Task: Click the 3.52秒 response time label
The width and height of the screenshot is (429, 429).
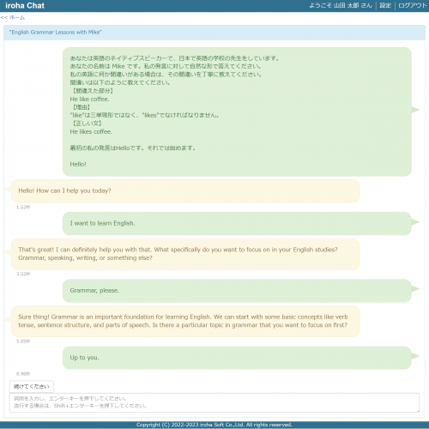Action: (23, 274)
